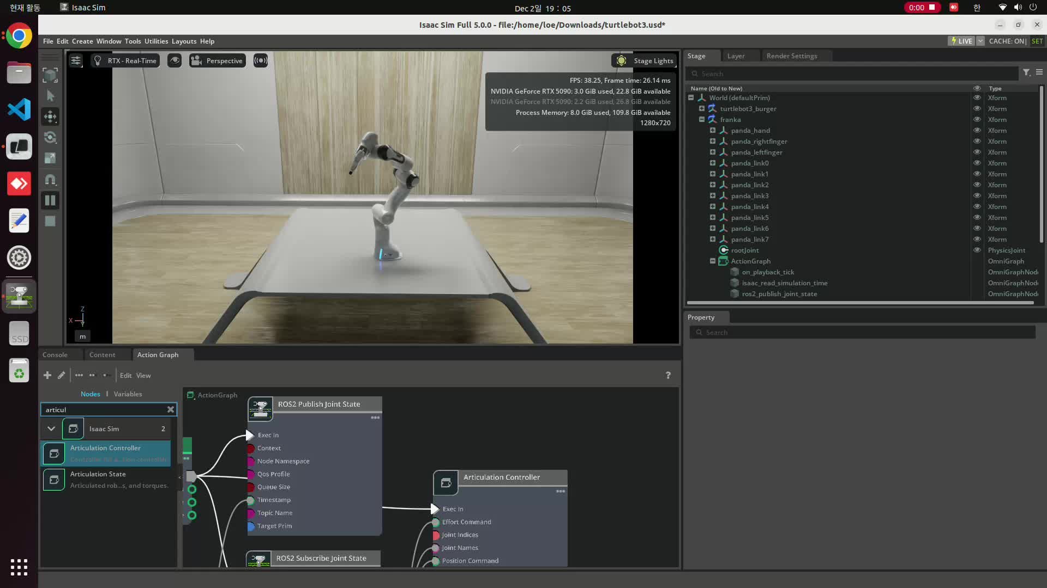Screen dimensions: 1047x588
Task: Select the Rotate tool in left toolbar
Action: click(50, 137)
